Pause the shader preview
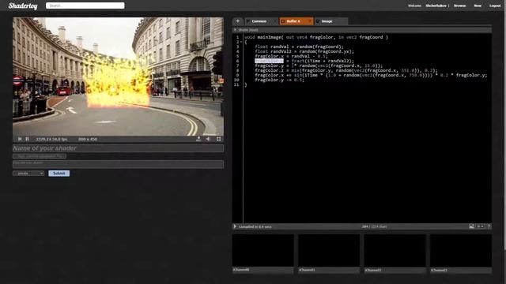This screenshot has width=506, height=284. [x=28, y=139]
